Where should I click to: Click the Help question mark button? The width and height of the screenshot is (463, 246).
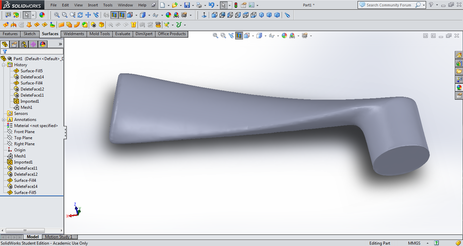pos(431,5)
